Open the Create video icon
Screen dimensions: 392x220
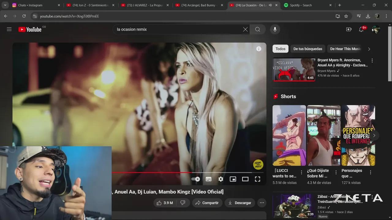click(349, 29)
